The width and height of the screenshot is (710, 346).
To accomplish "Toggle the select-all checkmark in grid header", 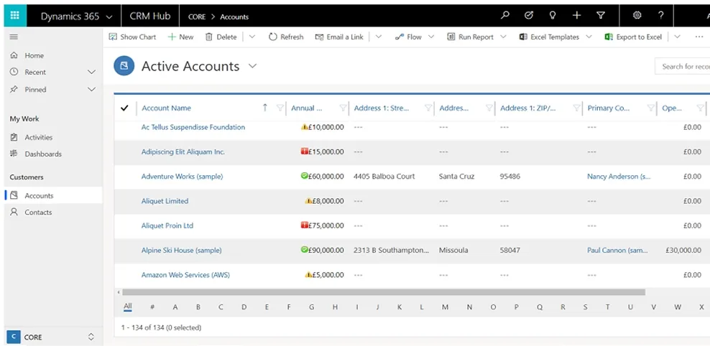I will tap(125, 108).
